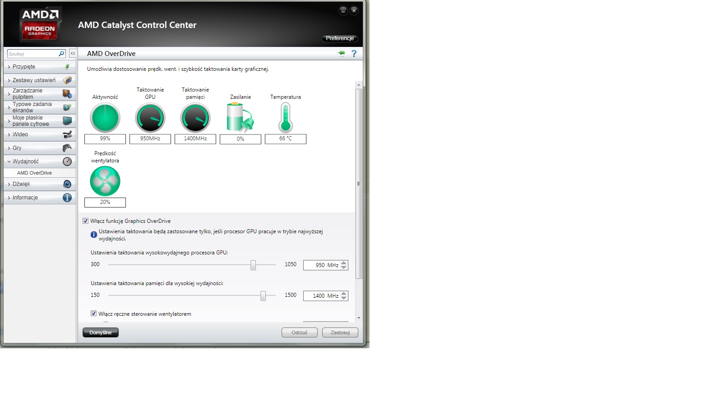Screen dimensions: 722x406
Task: Click the Temperatura thermometer icon
Action: click(x=286, y=117)
